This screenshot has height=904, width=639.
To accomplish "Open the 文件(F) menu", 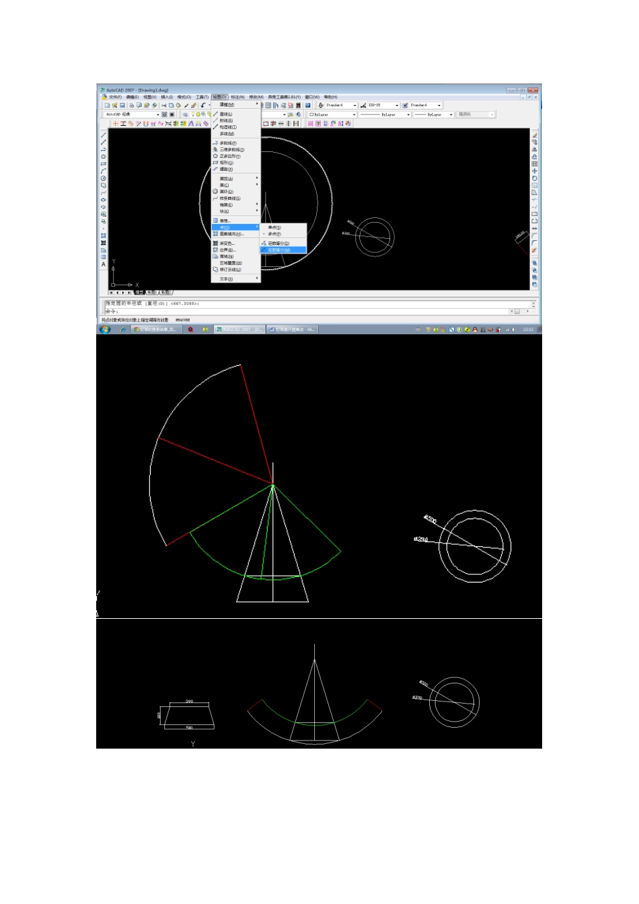I will [x=114, y=97].
